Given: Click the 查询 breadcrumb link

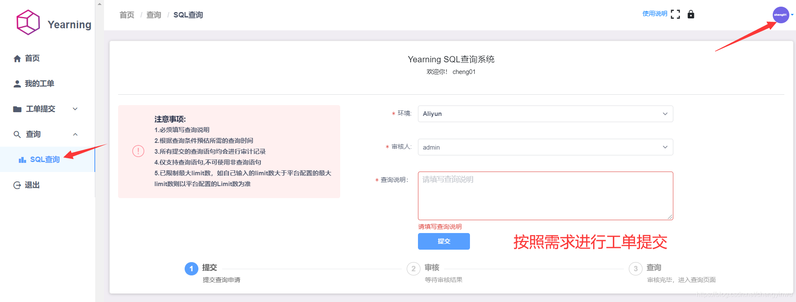Looking at the screenshot, I should coord(154,15).
